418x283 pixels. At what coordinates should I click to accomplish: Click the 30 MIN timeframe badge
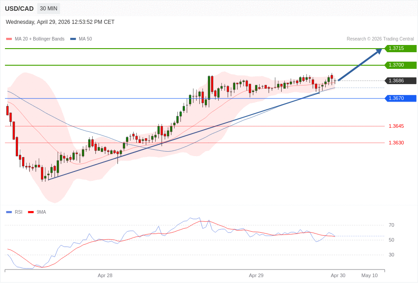(x=49, y=9)
